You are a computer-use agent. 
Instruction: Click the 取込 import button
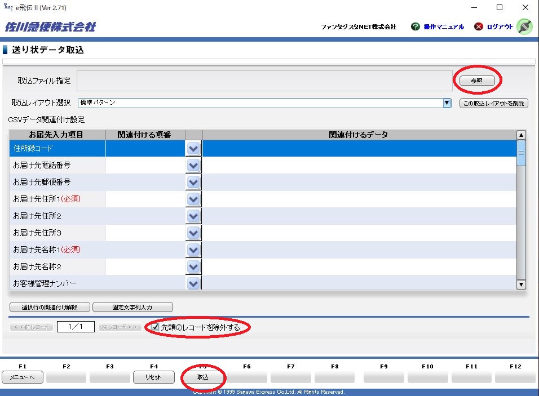[x=203, y=377]
